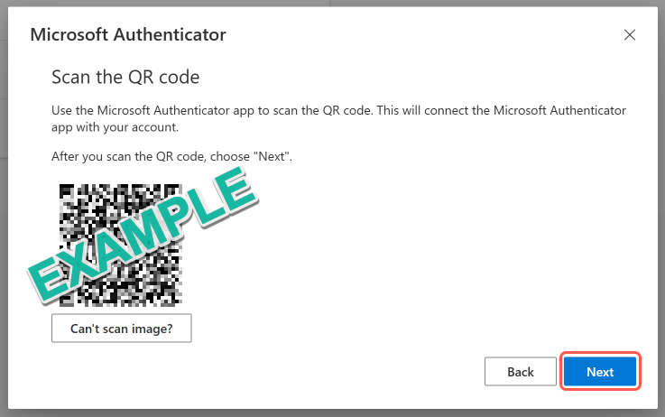
Task: Click the bottom-right corner of the QR code
Action: click(x=178, y=302)
